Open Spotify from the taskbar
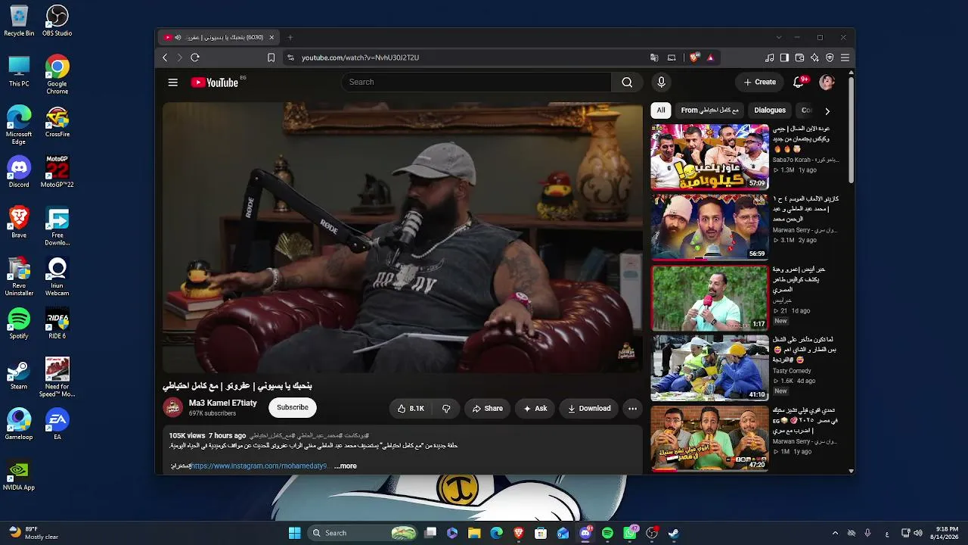The width and height of the screenshot is (968, 545). point(607,533)
